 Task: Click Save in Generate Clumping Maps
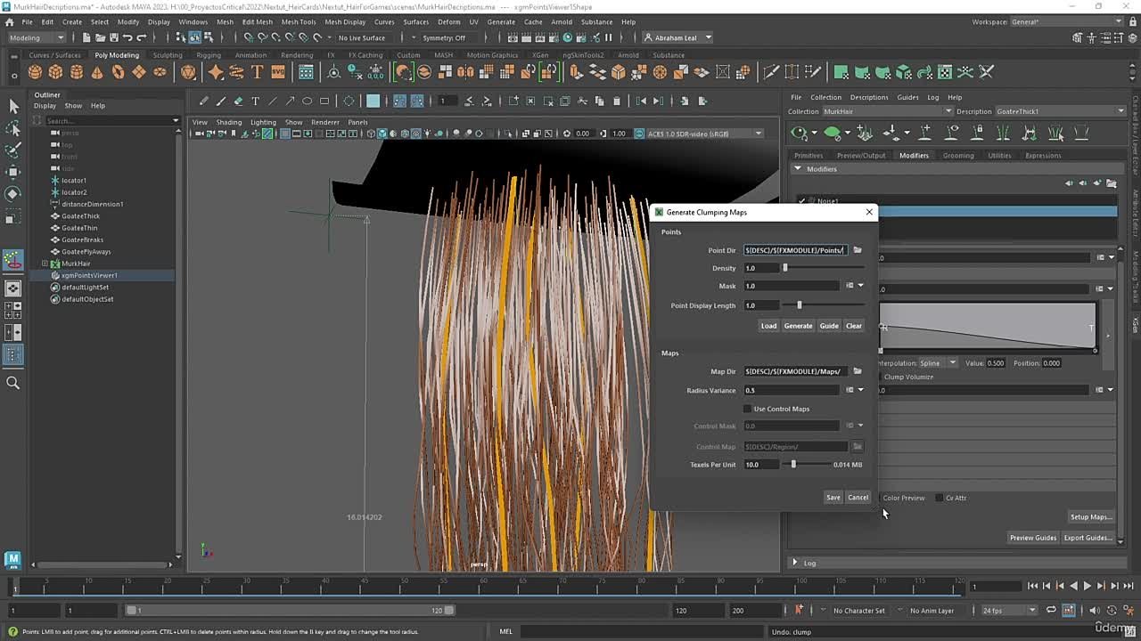click(833, 498)
